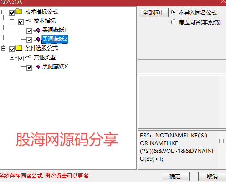The height and width of the screenshot is (182, 226).
Task: Select the 覆盖同名(非系统) radio option
Action: [x=173, y=22]
